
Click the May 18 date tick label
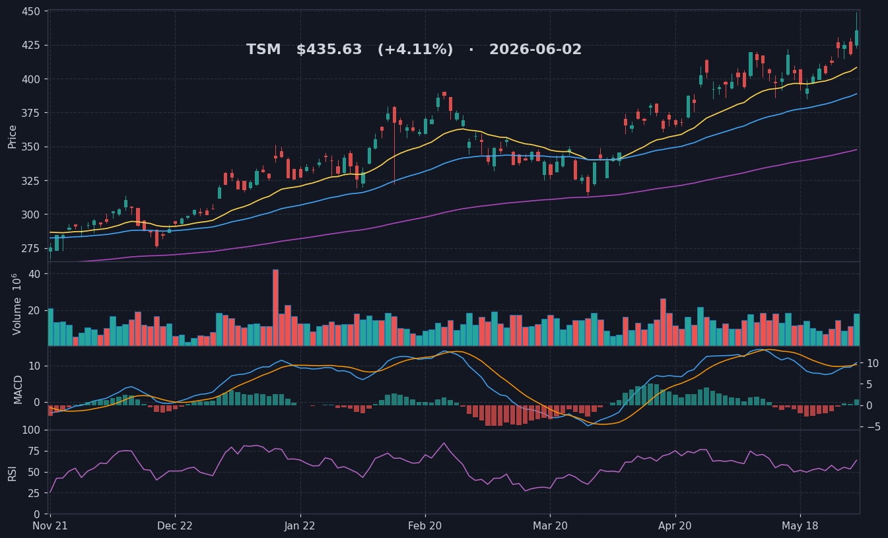[x=800, y=526]
